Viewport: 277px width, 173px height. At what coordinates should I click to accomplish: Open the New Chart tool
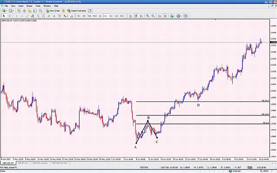point(4,11)
